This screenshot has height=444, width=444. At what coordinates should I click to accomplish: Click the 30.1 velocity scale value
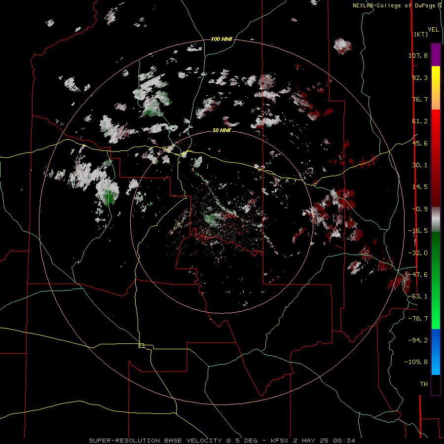420,165
